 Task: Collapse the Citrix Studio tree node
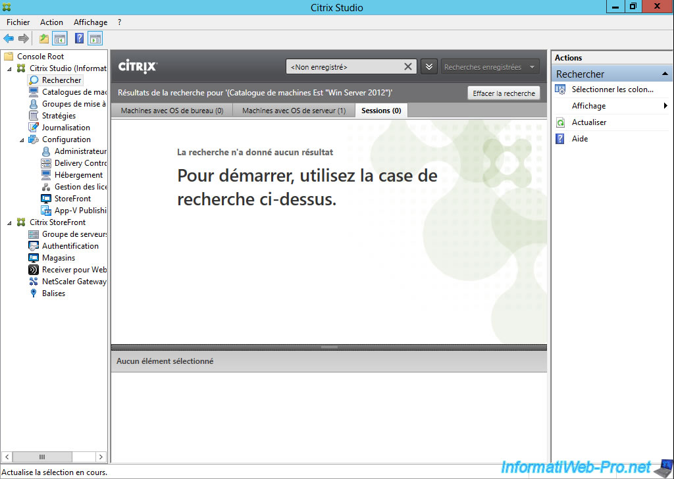(x=9, y=68)
